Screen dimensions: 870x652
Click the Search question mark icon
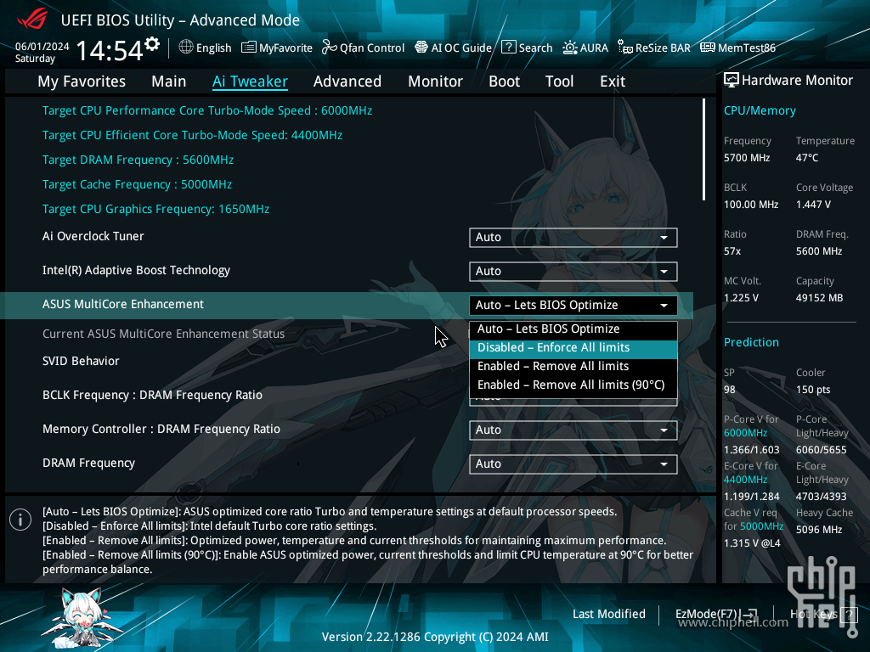[508, 48]
